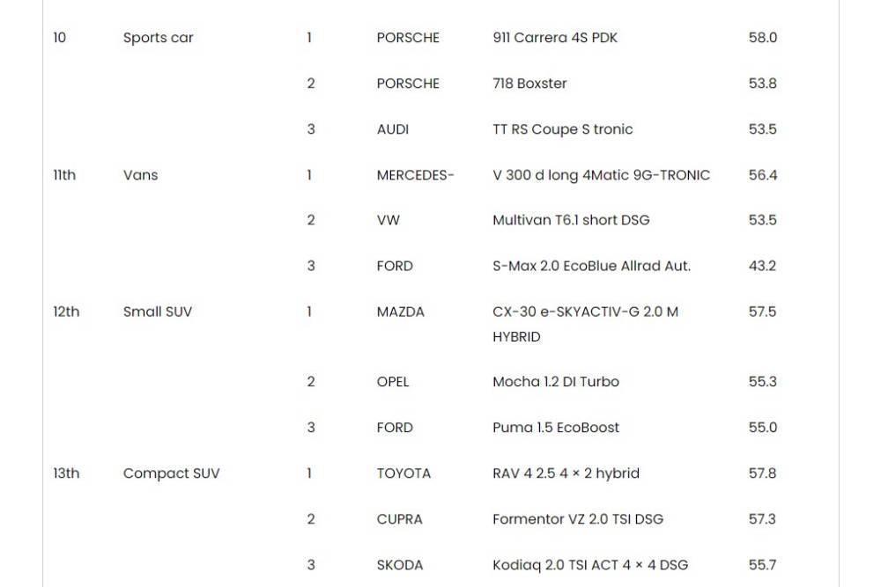The width and height of the screenshot is (881, 587).
Task: Select Mocha 1.2 DI Turbo
Action: tap(556, 382)
